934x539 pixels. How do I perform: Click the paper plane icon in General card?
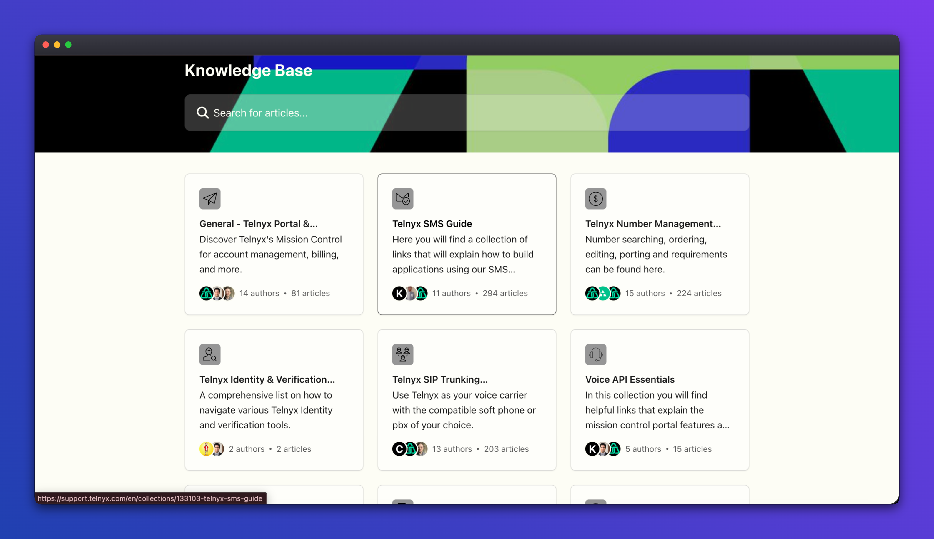click(x=210, y=199)
